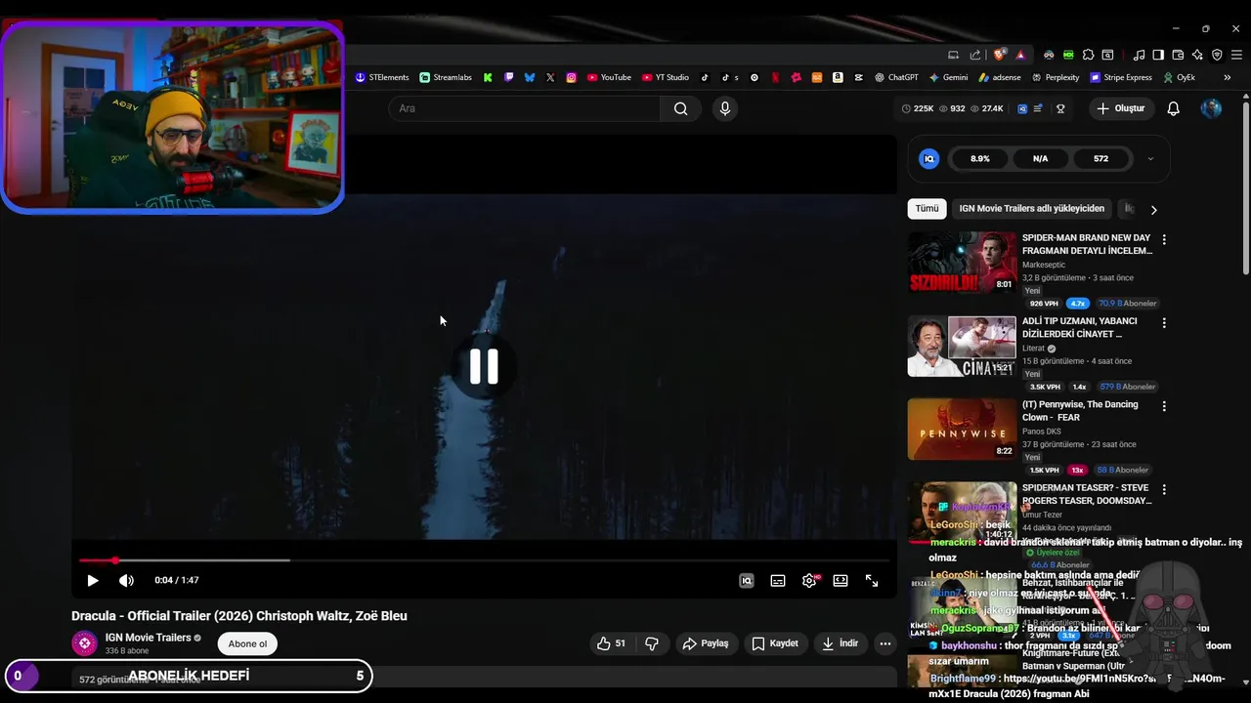Image resolution: width=1251 pixels, height=703 pixels.
Task: Open Oluştur create menu
Action: (x=1121, y=108)
